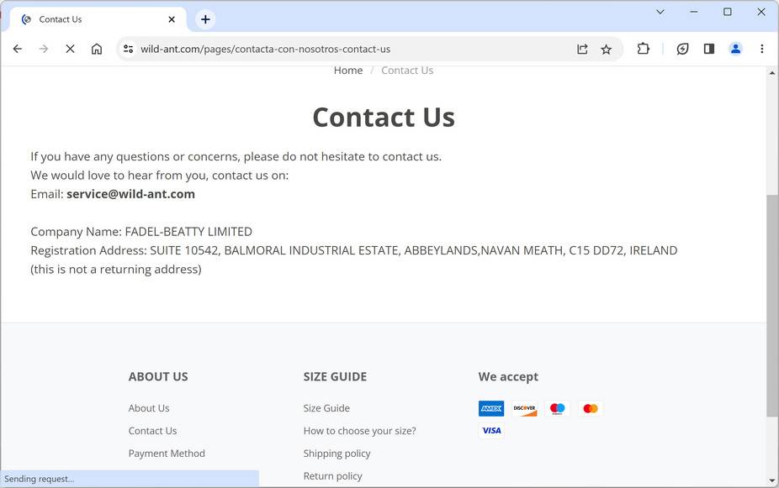Open How to choose your size link
779x488 pixels.
pos(360,431)
